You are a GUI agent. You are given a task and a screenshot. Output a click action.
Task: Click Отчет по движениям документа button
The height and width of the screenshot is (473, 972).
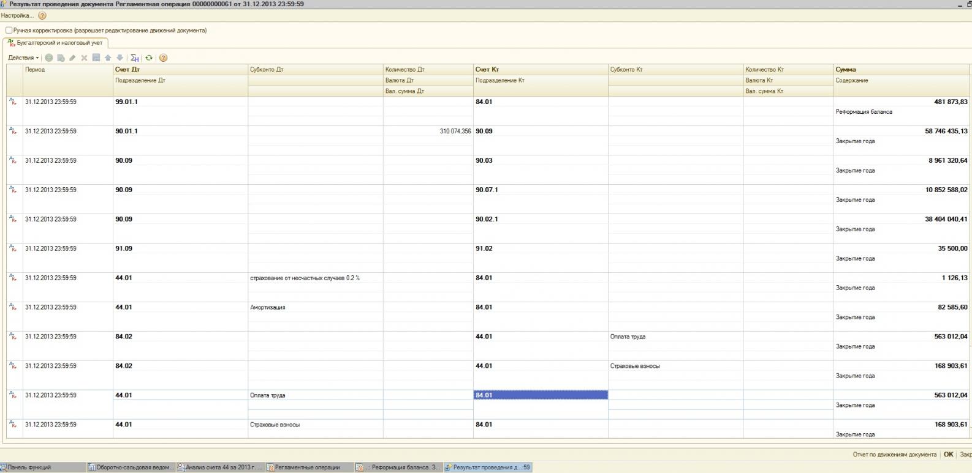pos(894,455)
